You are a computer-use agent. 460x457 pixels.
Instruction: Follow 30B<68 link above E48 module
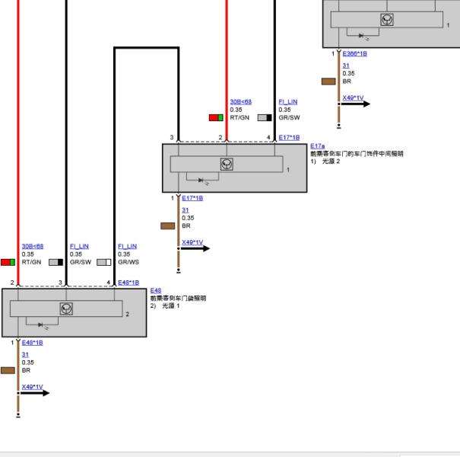[x=32, y=246]
